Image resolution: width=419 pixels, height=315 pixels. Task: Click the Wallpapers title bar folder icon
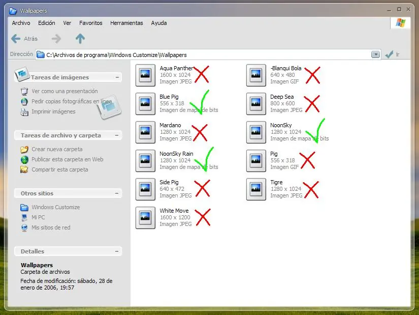coord(13,11)
